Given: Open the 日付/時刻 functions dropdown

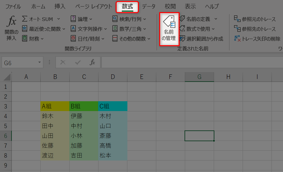Looking at the screenshot, I should coord(103,39).
